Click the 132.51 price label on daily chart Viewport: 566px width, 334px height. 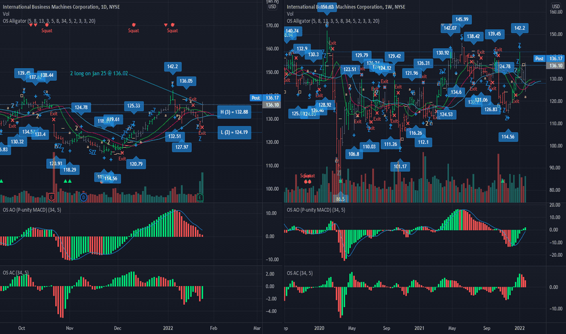point(175,136)
